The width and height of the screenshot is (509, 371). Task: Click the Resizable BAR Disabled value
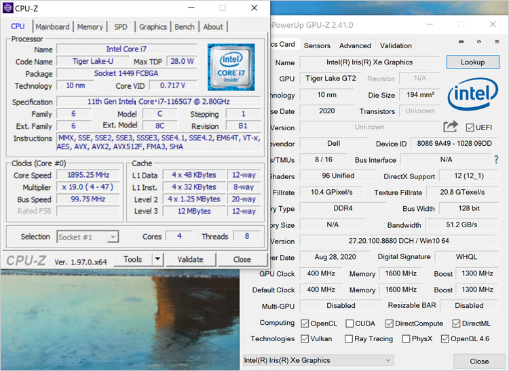[469, 305]
